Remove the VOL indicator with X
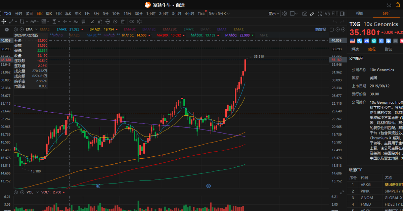This screenshot has height=211, width=403. (21, 192)
